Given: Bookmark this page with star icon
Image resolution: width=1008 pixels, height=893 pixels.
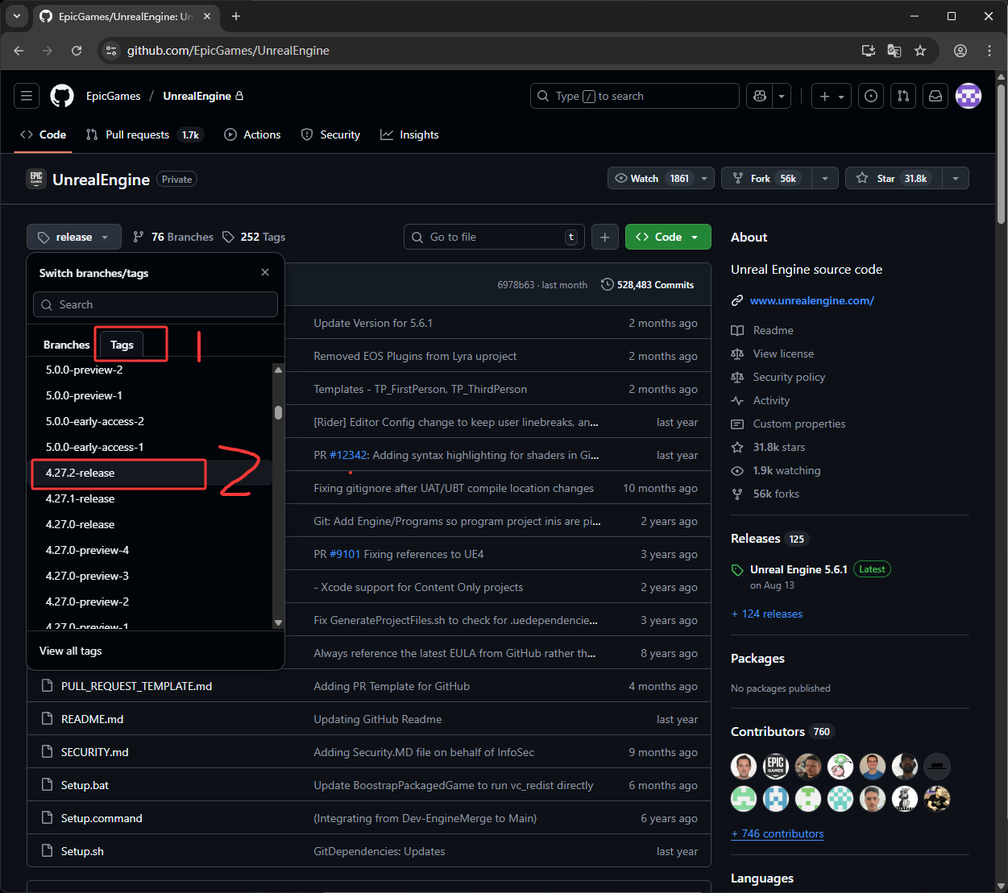Looking at the screenshot, I should click(920, 50).
